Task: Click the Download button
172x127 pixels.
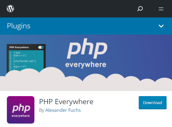Action: click(153, 103)
